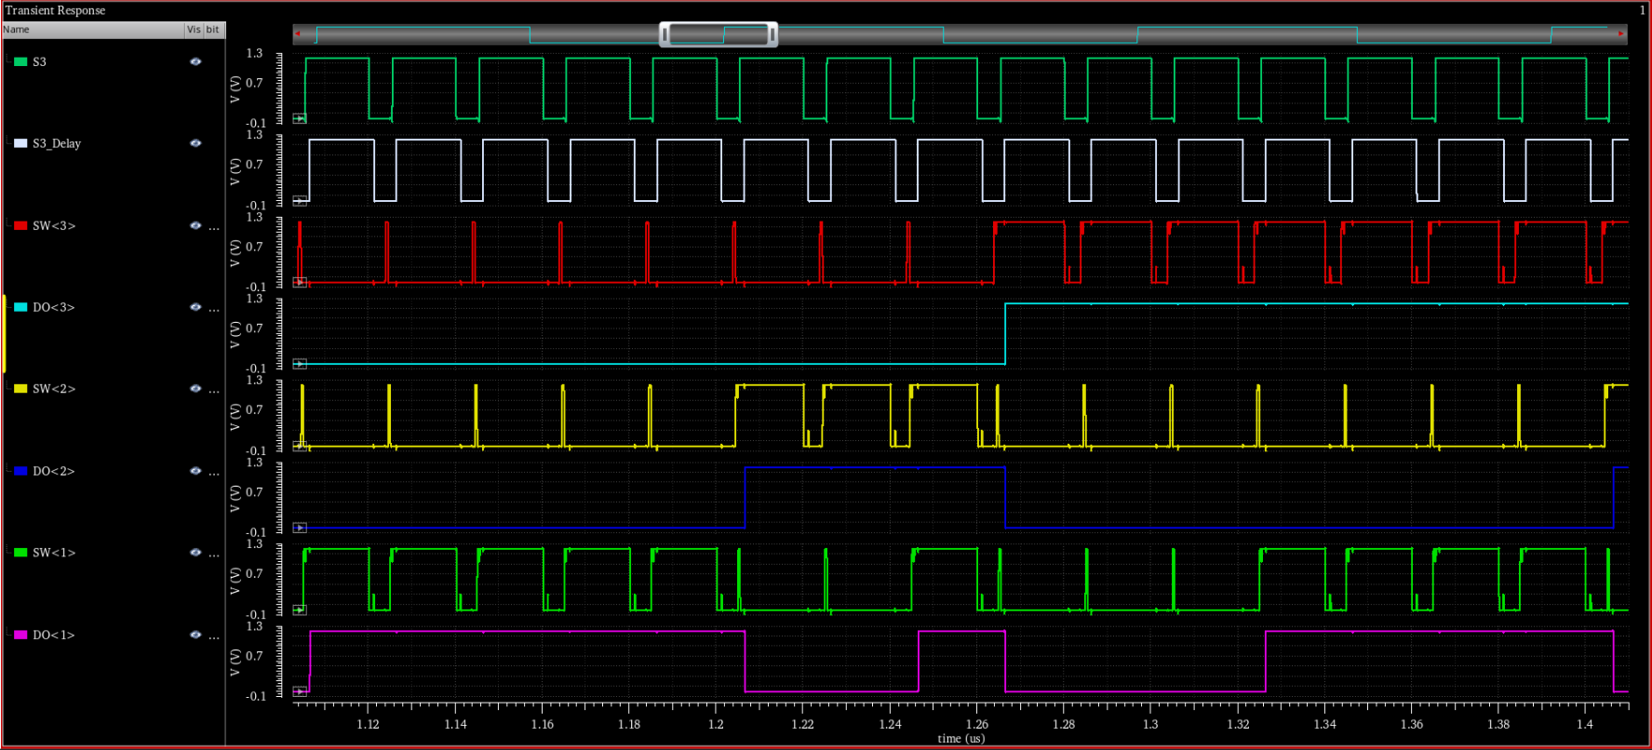Click the cyan color swatch for DO<3>
Image resolution: width=1652 pixels, height=750 pixels.
(20, 307)
